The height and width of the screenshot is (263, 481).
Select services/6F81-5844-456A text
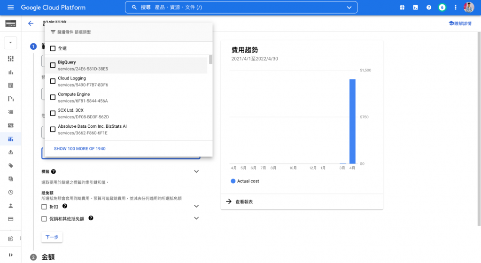[83, 101]
